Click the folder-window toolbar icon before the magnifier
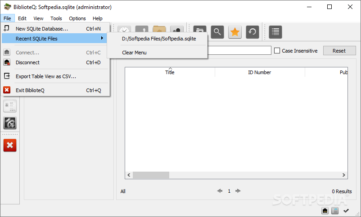The width and height of the screenshot is (361, 217). [x=200, y=29]
